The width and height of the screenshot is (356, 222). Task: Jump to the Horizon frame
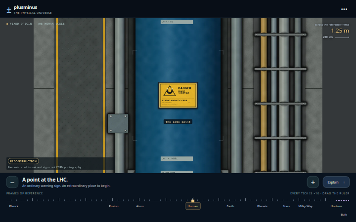pyautogui.click(x=336, y=206)
